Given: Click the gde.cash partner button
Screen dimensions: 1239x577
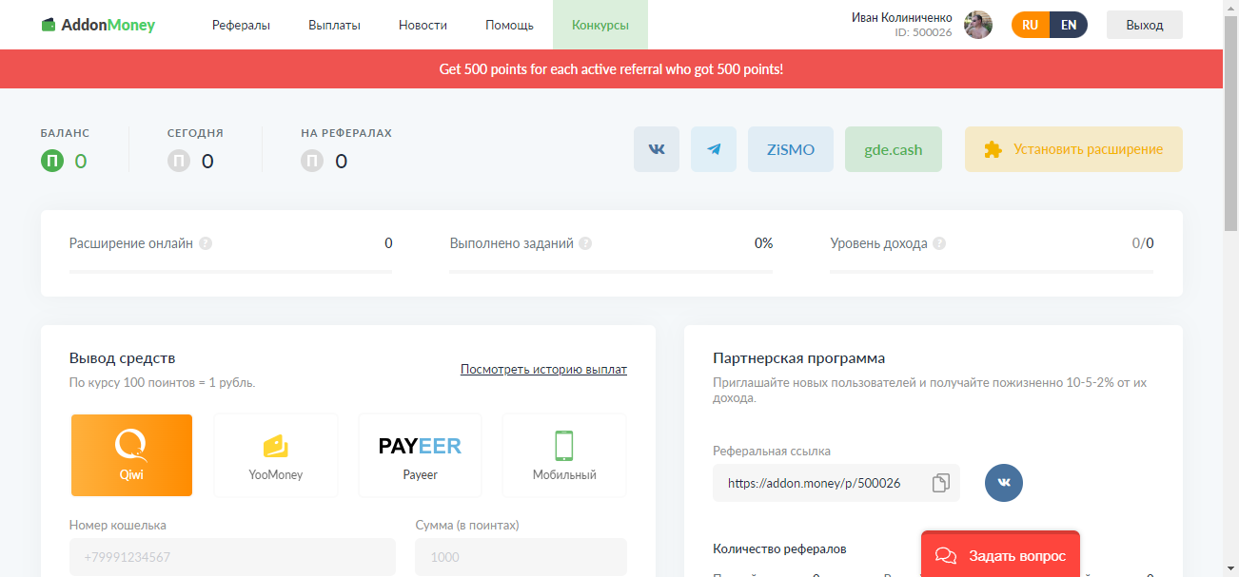Looking at the screenshot, I should point(894,149).
